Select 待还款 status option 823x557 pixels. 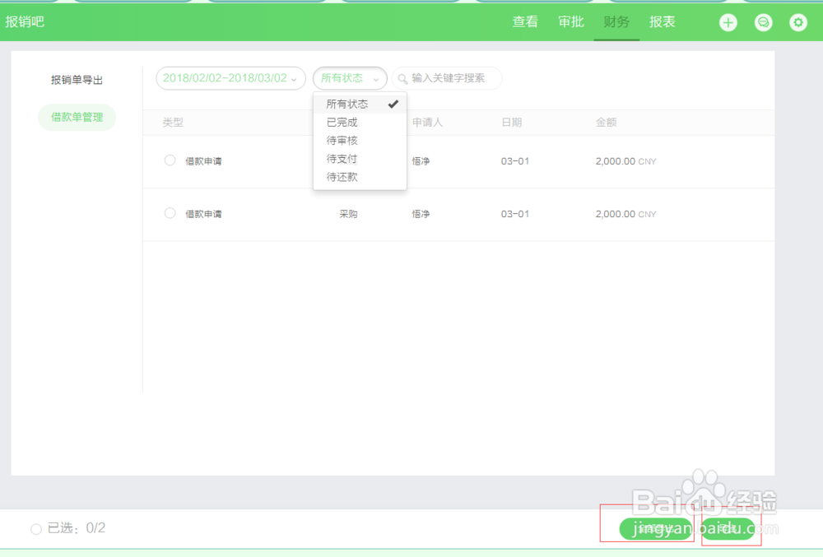click(x=341, y=176)
